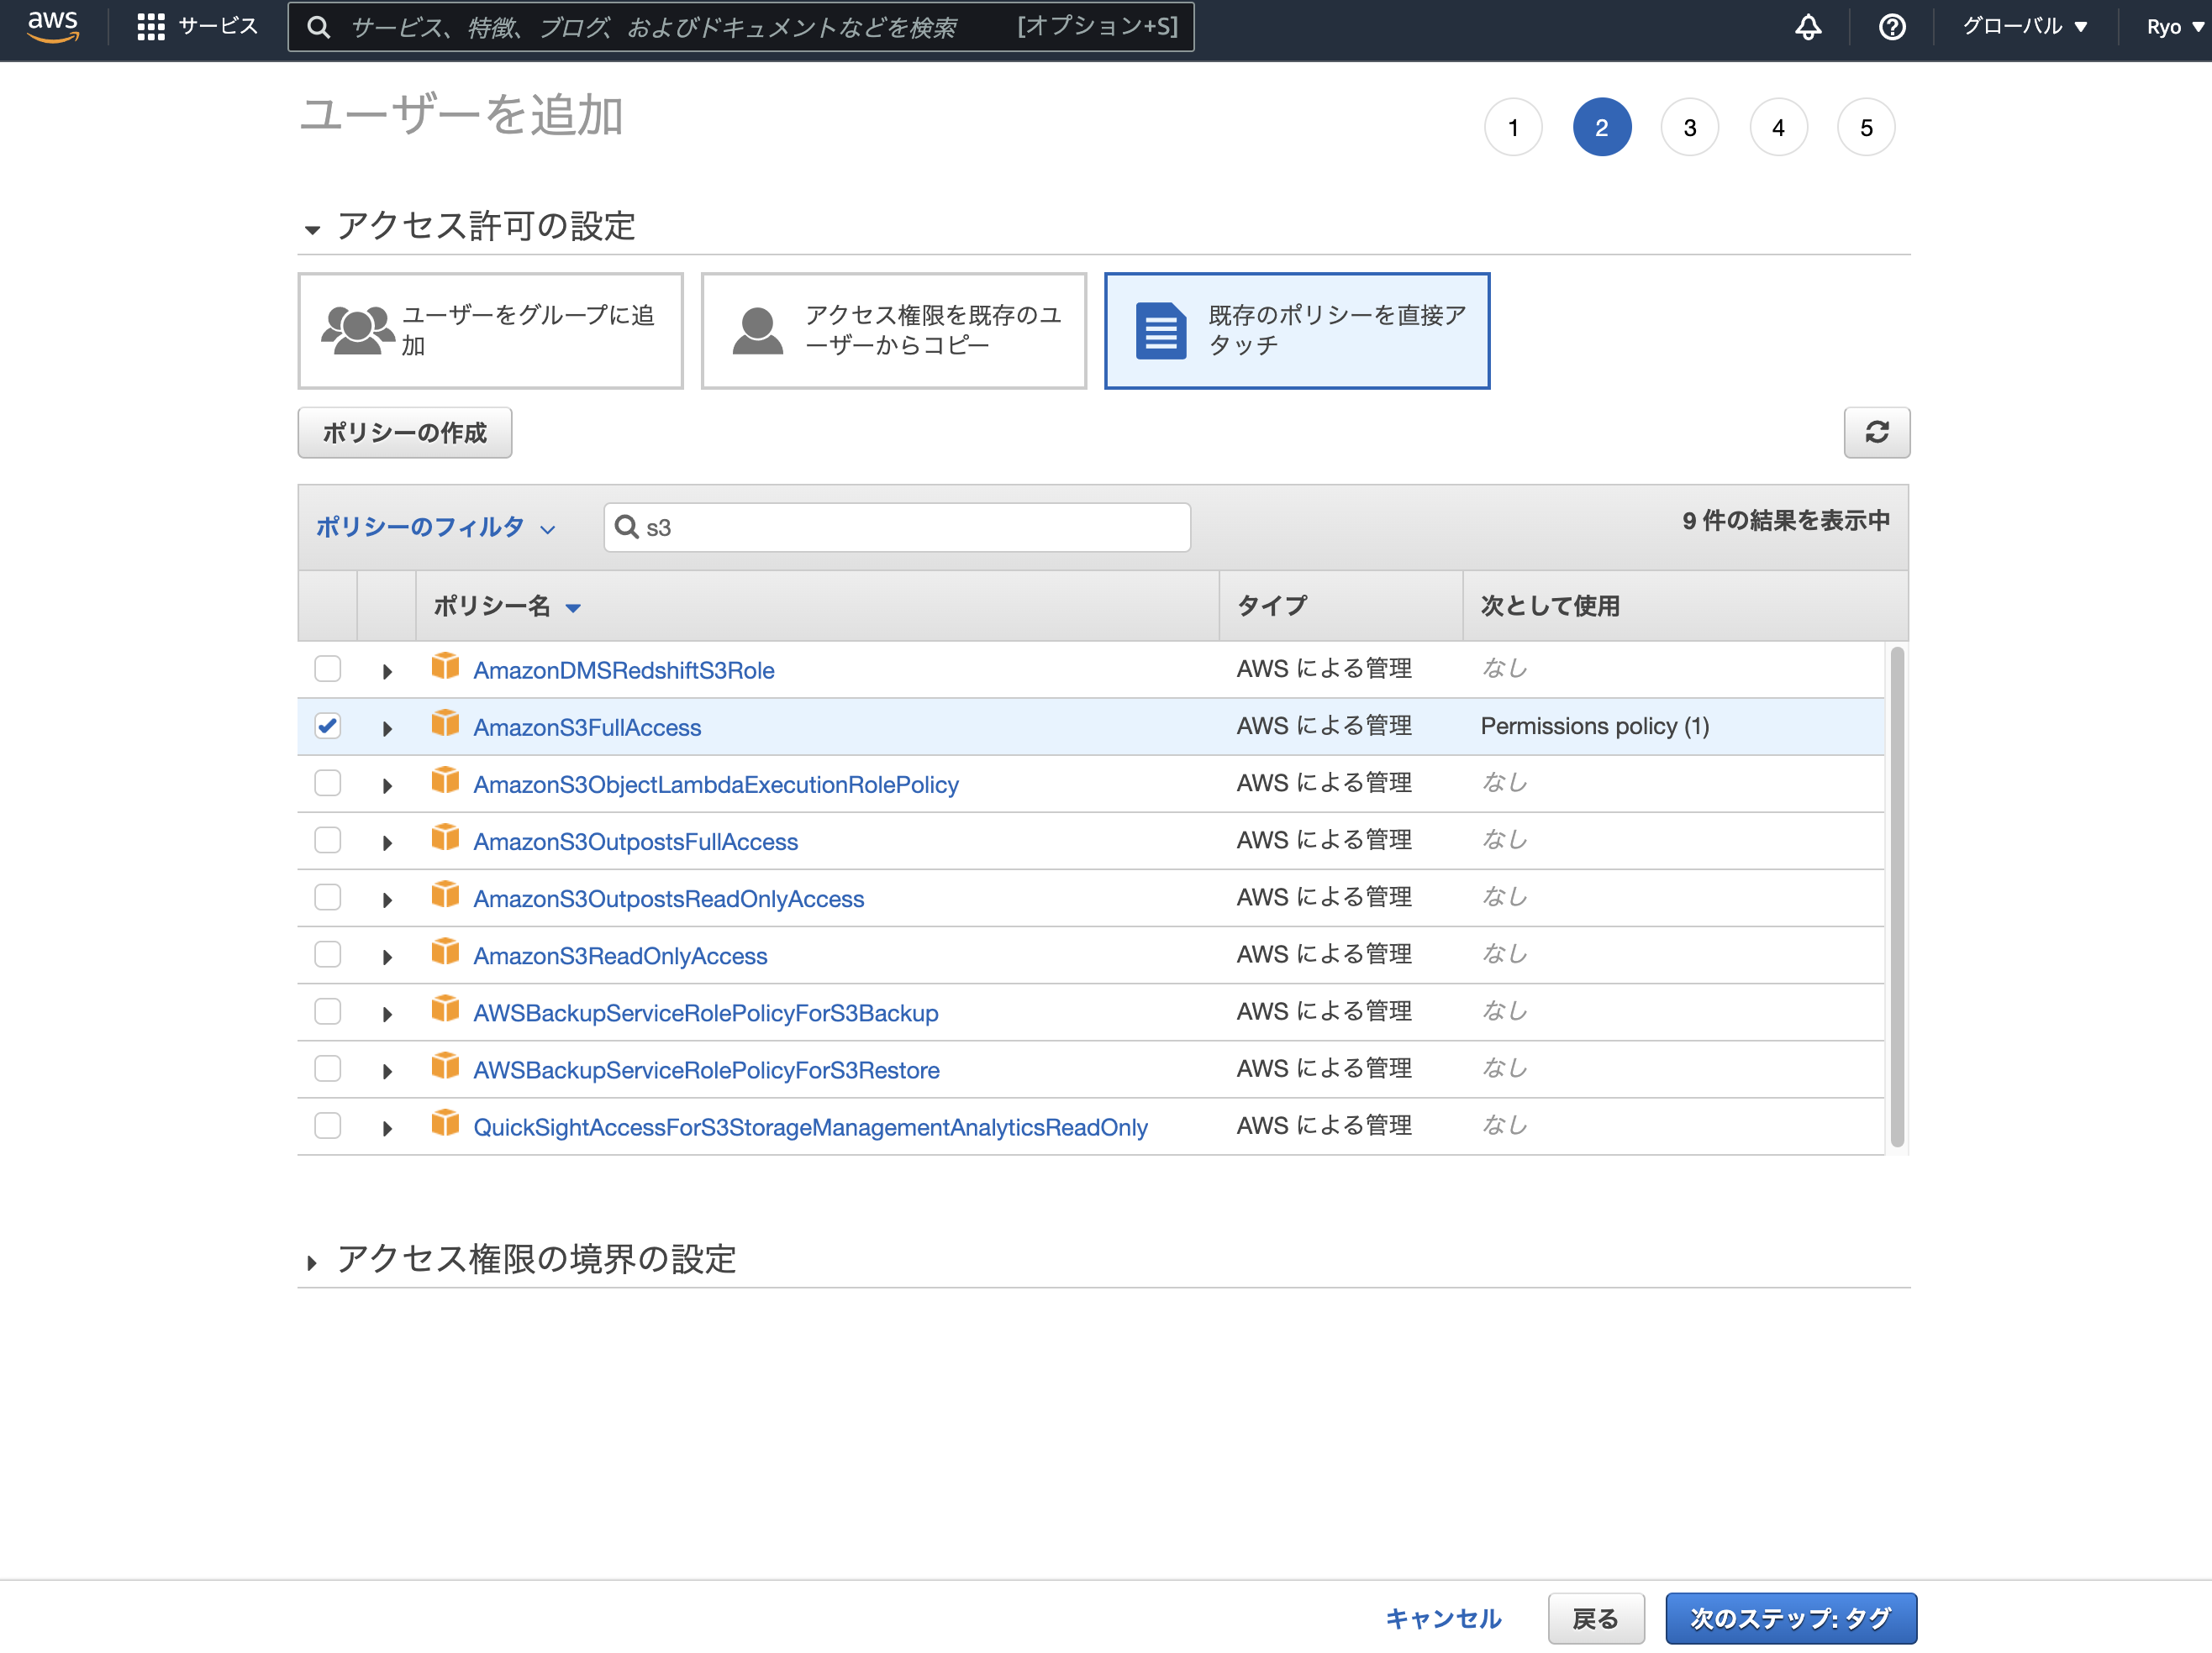Expand the AmazonS3FullAccess policy details
Viewport: 2212px width, 1653px height.
tap(387, 728)
